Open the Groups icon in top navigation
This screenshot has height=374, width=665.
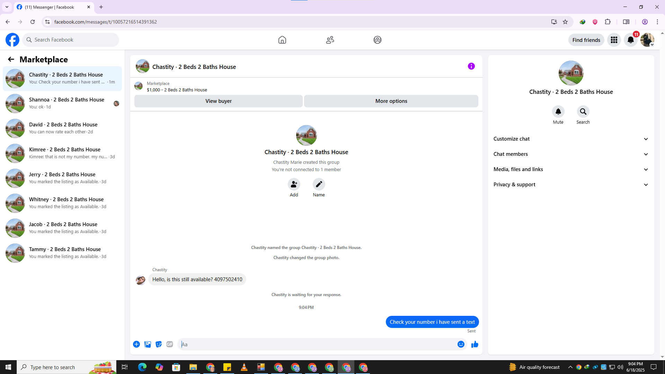pos(378,40)
